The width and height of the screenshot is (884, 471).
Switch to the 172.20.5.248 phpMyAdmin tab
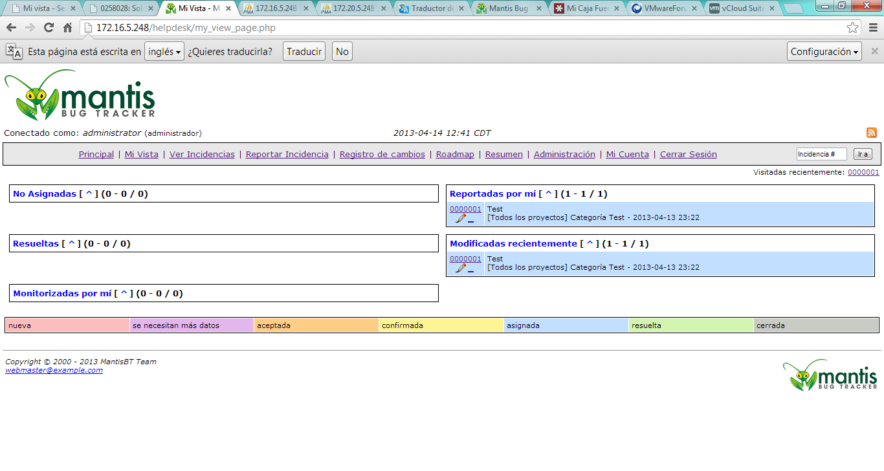pyautogui.click(x=353, y=9)
